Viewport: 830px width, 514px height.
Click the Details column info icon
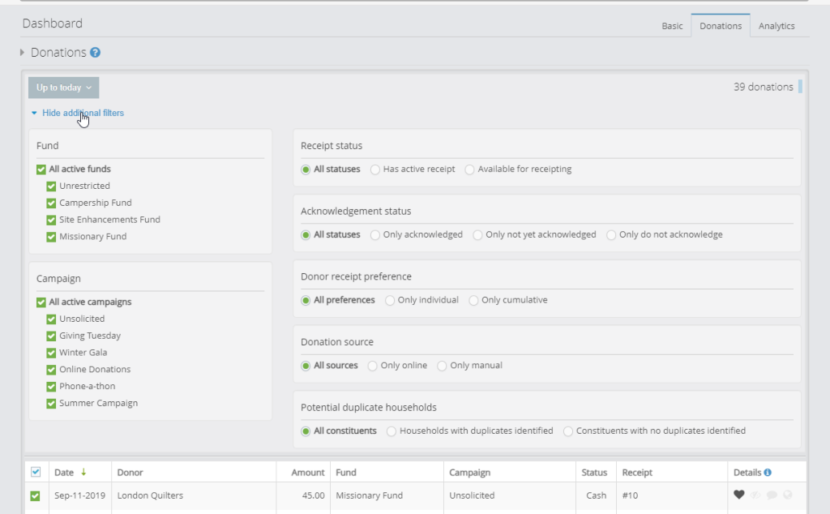pos(768,472)
